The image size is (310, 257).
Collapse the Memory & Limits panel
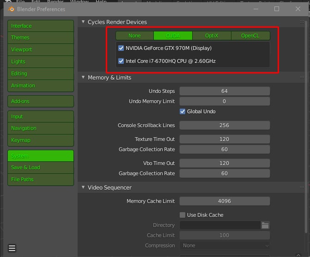(x=83, y=77)
